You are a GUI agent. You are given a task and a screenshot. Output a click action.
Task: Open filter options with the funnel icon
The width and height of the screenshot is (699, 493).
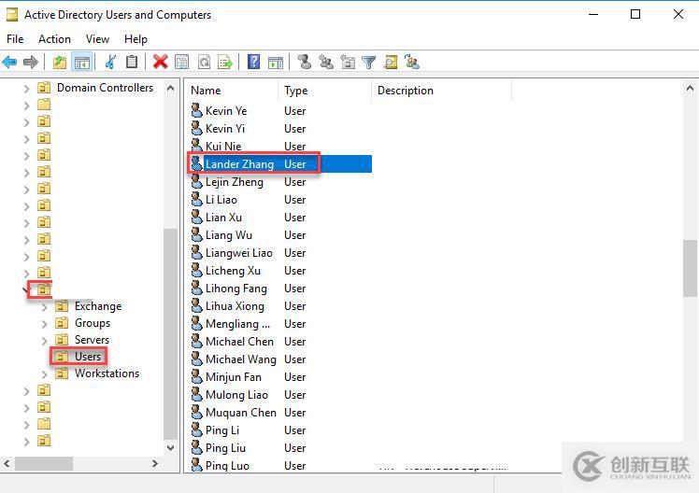point(369,63)
